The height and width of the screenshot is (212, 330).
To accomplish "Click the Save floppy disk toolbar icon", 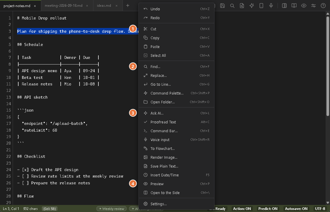I will coord(222,6).
